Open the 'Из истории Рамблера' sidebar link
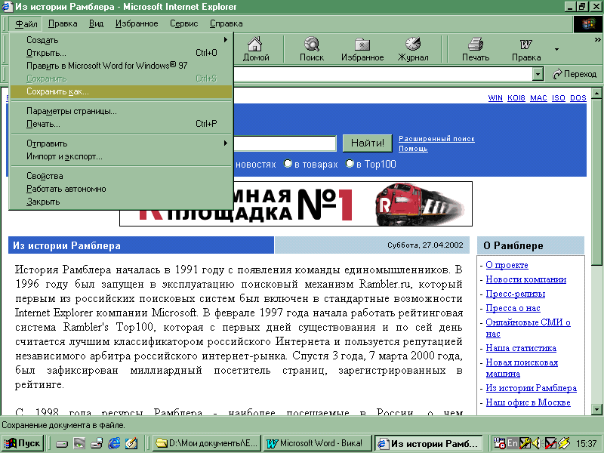The image size is (604, 453). [532, 388]
